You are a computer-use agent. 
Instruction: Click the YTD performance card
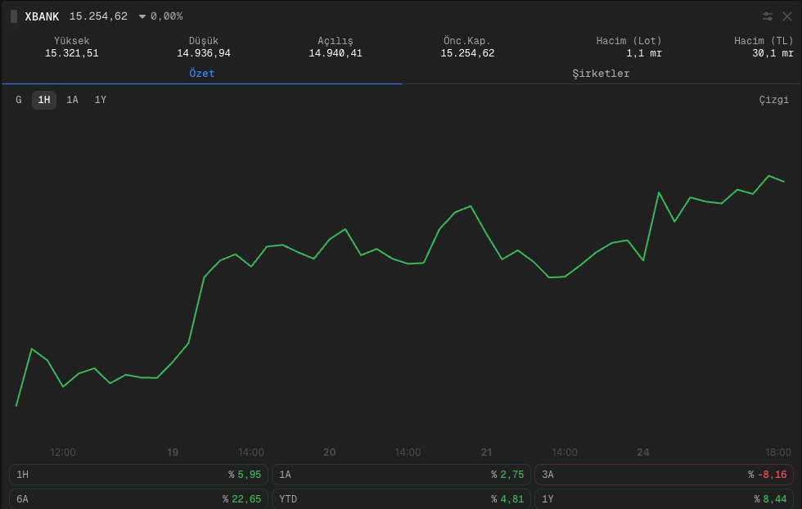(x=401, y=498)
